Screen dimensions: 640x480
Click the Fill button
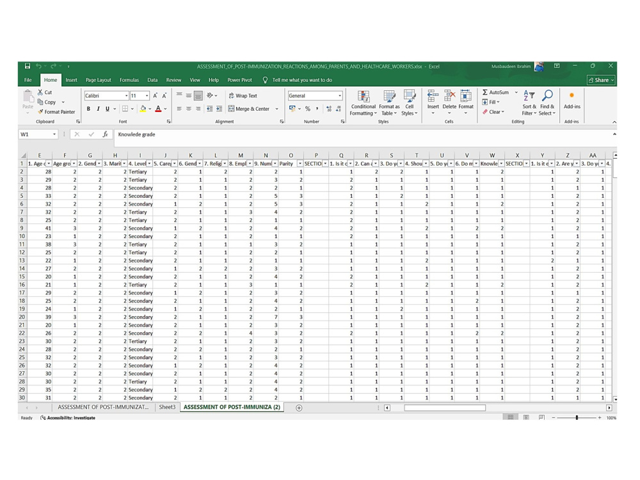pos(491,102)
